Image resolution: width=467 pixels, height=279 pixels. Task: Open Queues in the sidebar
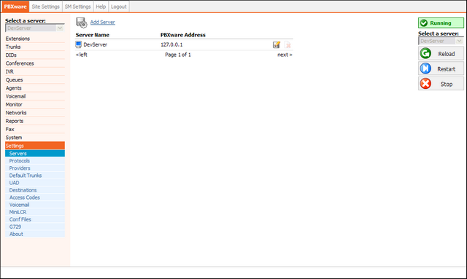35,80
